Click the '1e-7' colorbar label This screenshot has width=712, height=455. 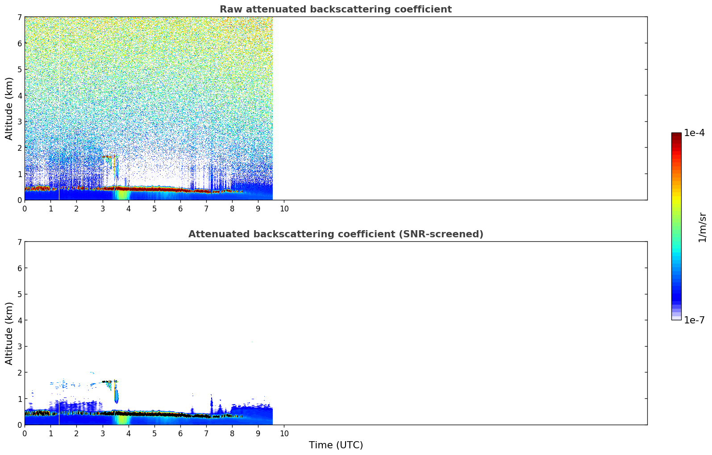point(694,320)
